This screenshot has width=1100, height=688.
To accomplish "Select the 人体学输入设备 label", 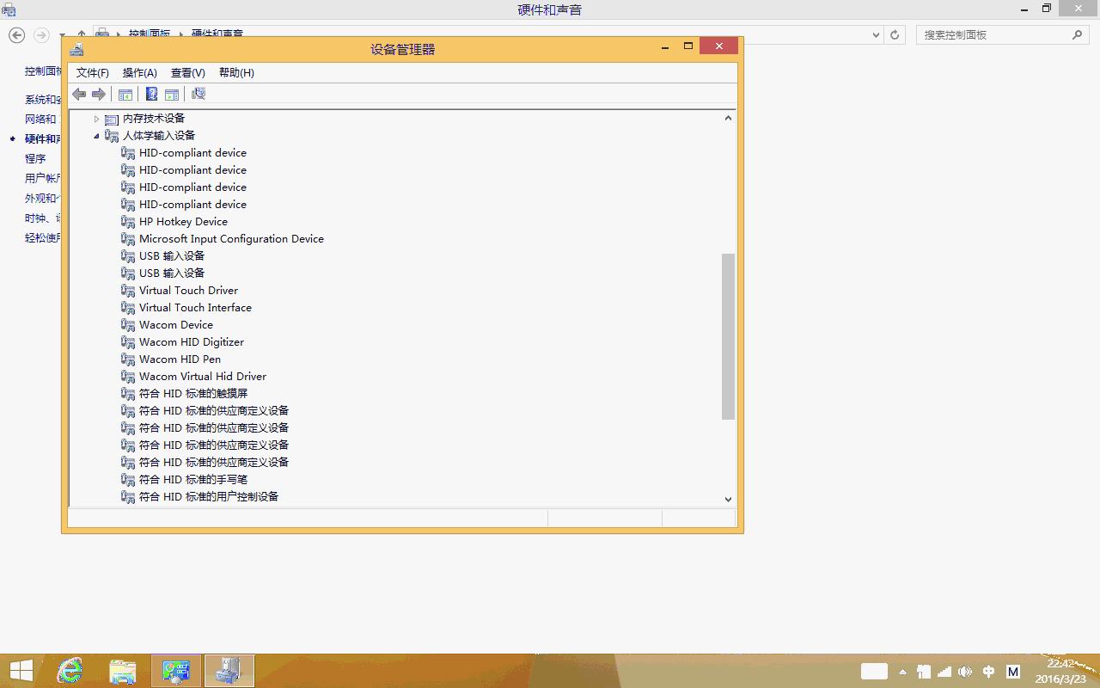I will [159, 136].
